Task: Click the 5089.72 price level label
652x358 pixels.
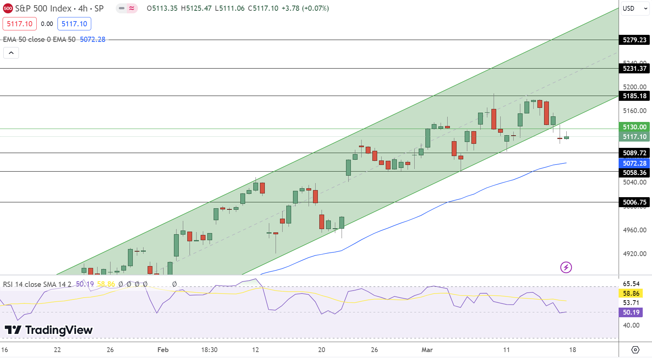Action: pos(634,153)
